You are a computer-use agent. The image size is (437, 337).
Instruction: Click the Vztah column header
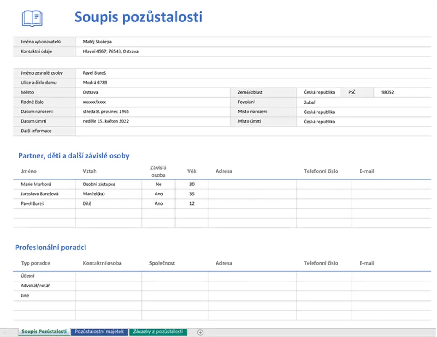click(90, 171)
